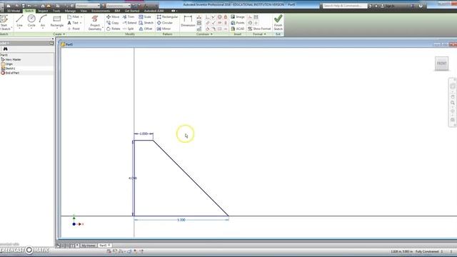Click the Fillet tool

(x=73, y=17)
